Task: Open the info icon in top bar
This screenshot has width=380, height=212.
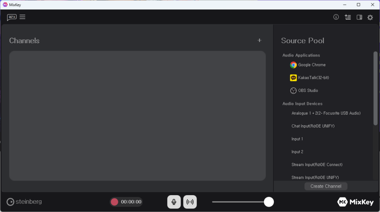Action: click(x=336, y=17)
